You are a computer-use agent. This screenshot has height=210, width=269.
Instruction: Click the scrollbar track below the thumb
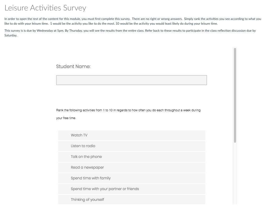[x=235, y=174]
